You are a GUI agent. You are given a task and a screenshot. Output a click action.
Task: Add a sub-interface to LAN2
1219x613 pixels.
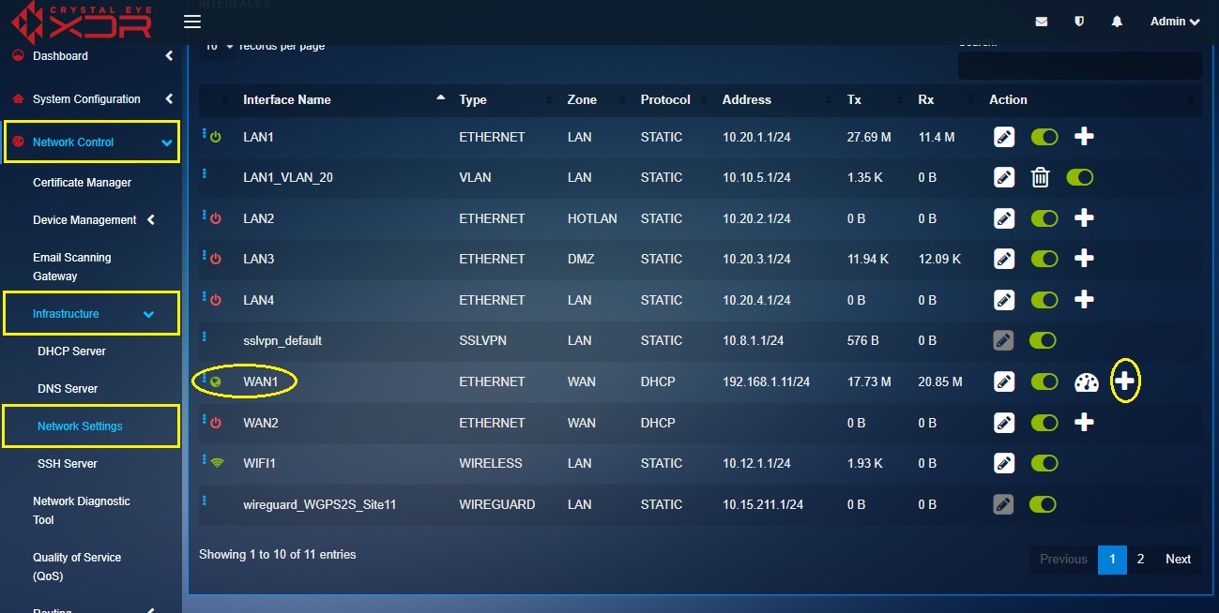point(1084,218)
